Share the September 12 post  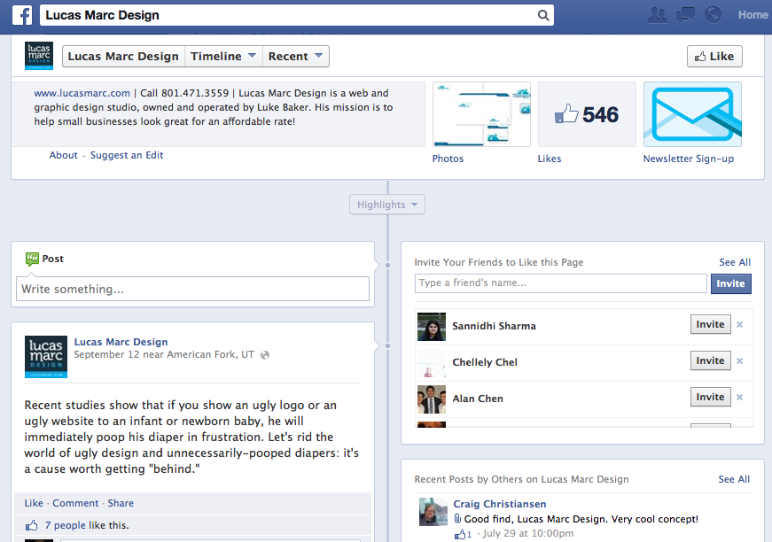pos(121,503)
